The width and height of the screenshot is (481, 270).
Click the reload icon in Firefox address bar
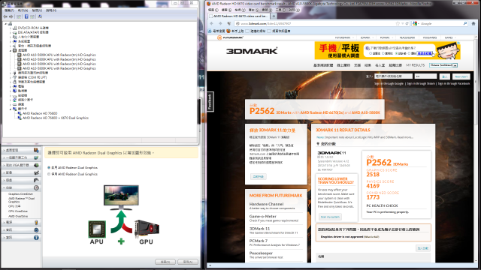click(x=407, y=23)
